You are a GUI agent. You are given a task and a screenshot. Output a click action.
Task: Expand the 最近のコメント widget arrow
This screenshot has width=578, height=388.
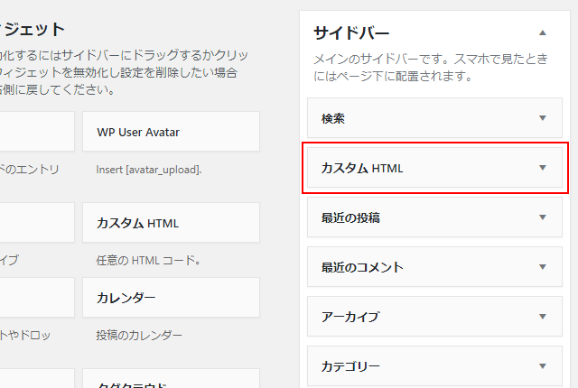[543, 267]
